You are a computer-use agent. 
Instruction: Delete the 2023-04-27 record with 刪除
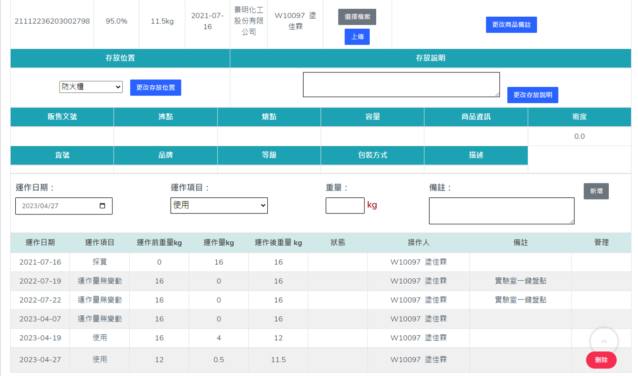[601, 360]
